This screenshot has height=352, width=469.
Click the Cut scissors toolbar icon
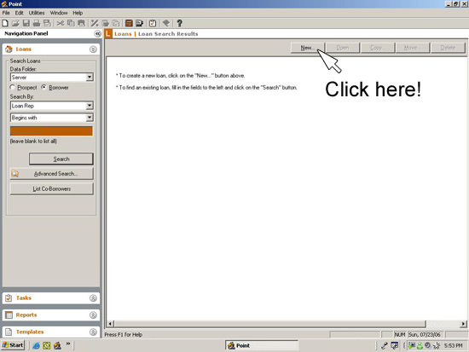pyautogui.click(x=61, y=23)
